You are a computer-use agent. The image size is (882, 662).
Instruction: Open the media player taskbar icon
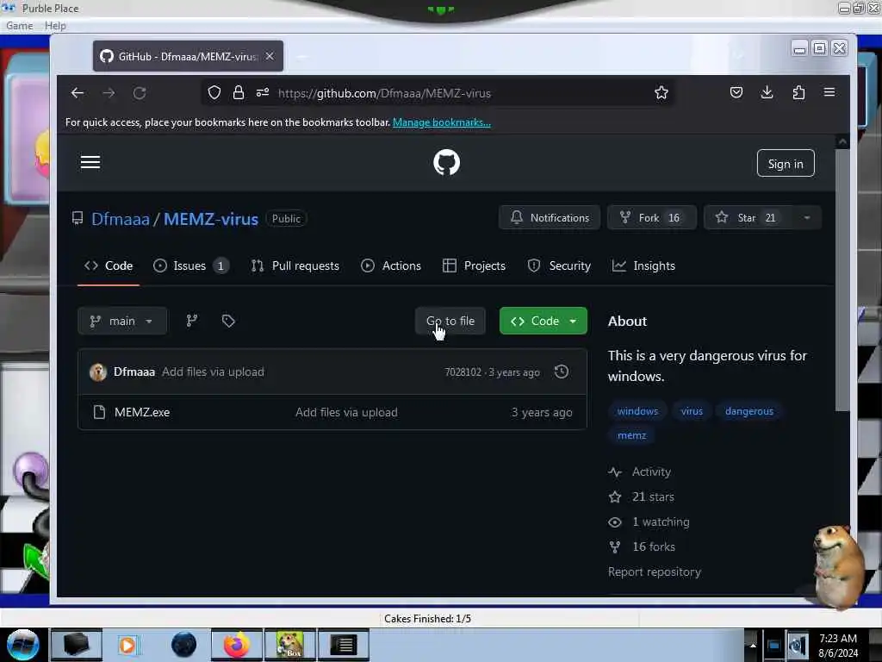point(127,645)
